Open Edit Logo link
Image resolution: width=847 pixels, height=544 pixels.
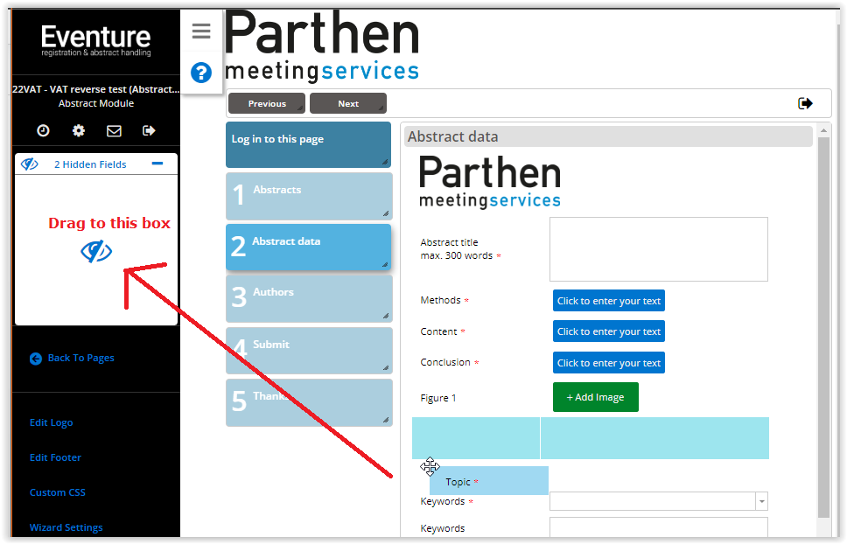(52, 422)
